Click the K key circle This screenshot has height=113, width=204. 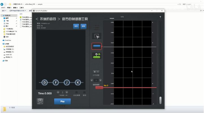(78, 83)
